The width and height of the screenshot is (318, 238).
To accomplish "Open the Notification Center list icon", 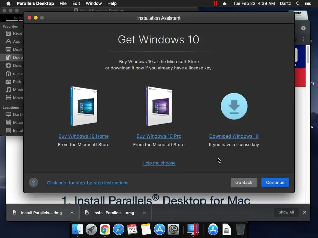I will point(308,3).
